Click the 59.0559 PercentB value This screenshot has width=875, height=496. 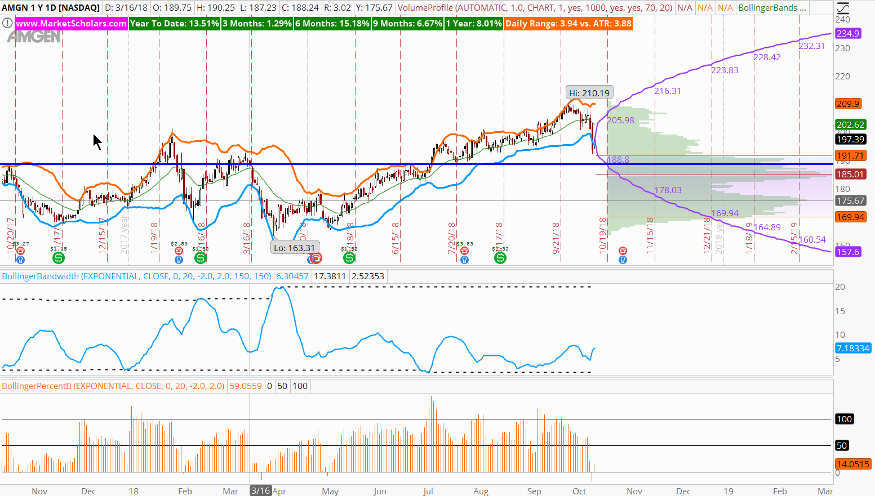pos(245,386)
